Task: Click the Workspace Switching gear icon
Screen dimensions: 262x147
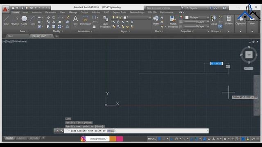Action: [x=225, y=139]
